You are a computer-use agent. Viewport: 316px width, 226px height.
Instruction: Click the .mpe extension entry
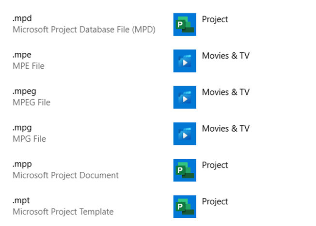click(22, 55)
